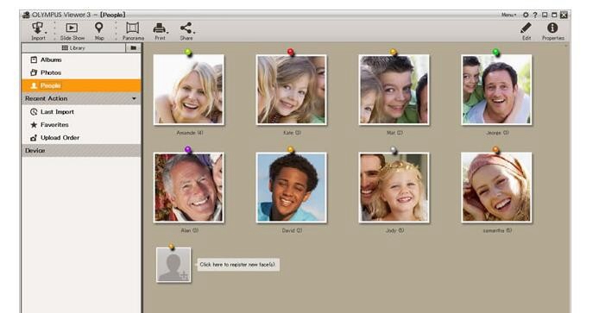Open the settings gear in the title bar

click(x=526, y=15)
